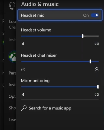
Task: Click the unfilled end of the Headset volume track
Action: point(91,36)
